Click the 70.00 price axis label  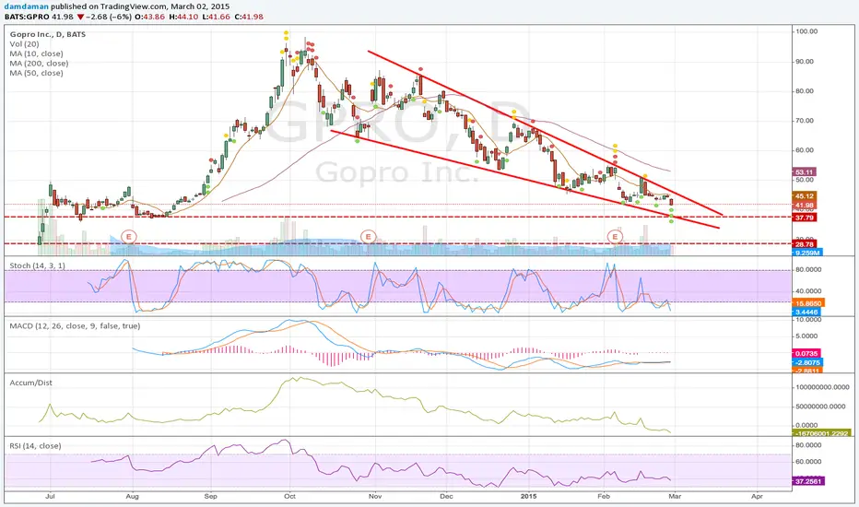coord(805,121)
